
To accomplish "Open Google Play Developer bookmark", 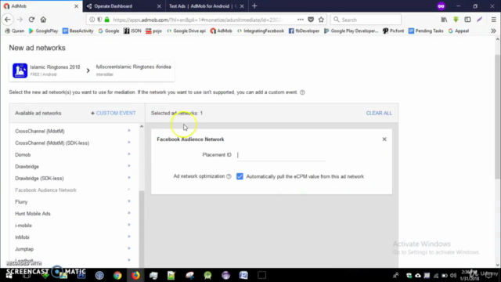I will click(x=351, y=31).
